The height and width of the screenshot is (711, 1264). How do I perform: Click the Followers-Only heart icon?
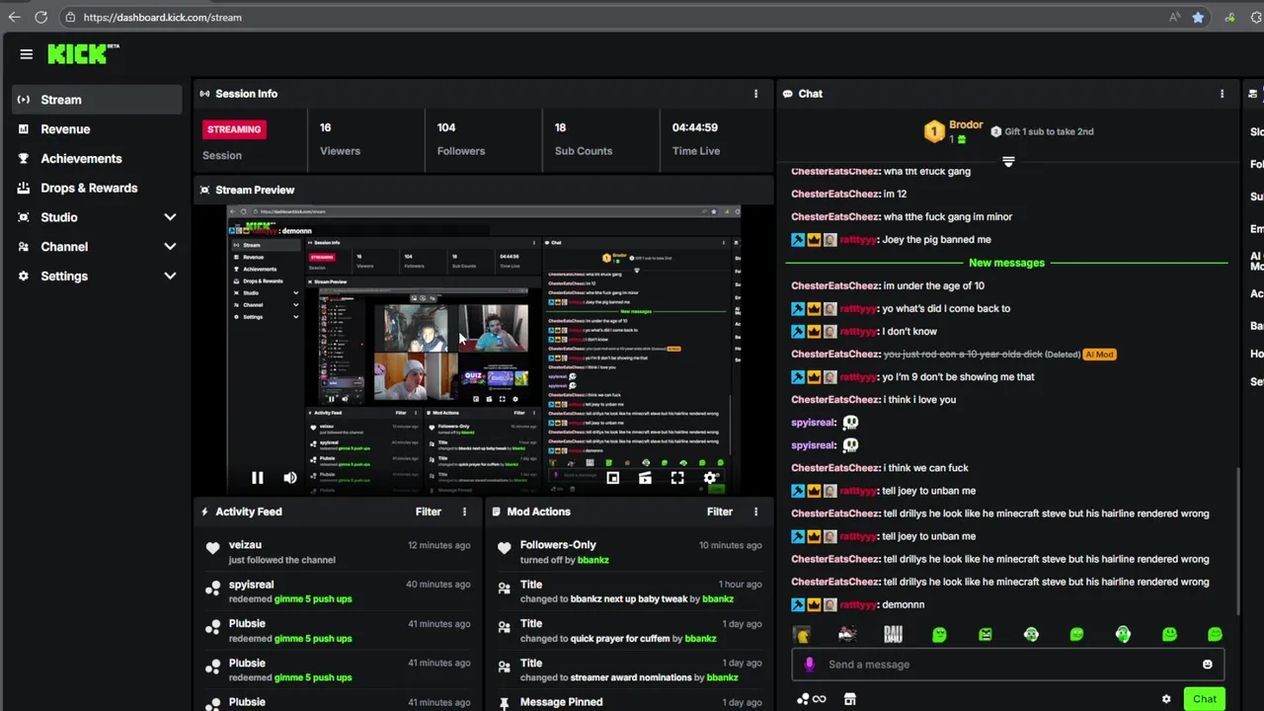pos(504,548)
